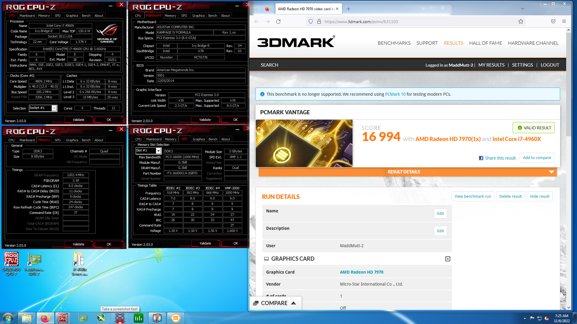Open the PCMark 10 link
The image size is (577, 324).
(x=395, y=94)
